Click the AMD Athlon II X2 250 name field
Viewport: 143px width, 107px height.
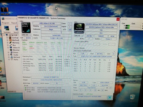point(47,23)
